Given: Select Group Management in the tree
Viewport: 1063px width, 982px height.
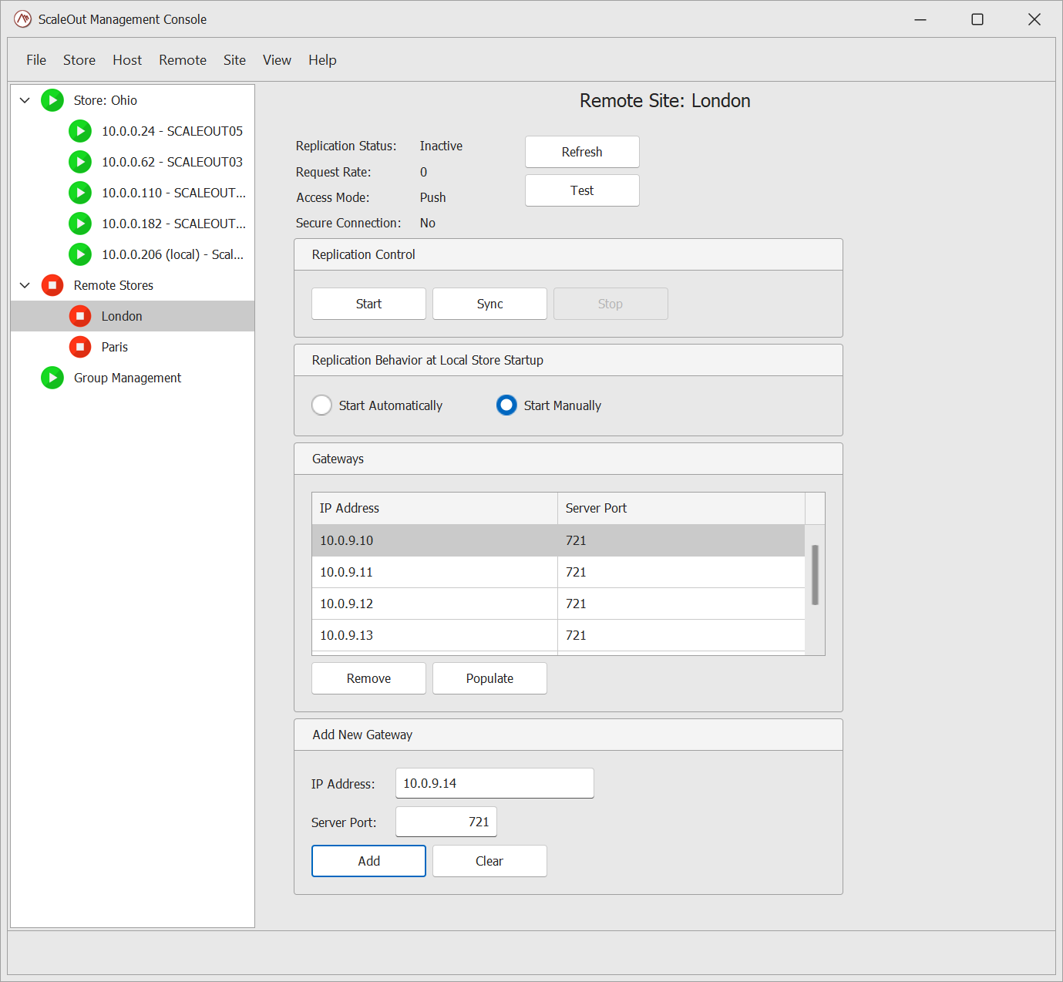Looking at the screenshot, I should click(133, 378).
